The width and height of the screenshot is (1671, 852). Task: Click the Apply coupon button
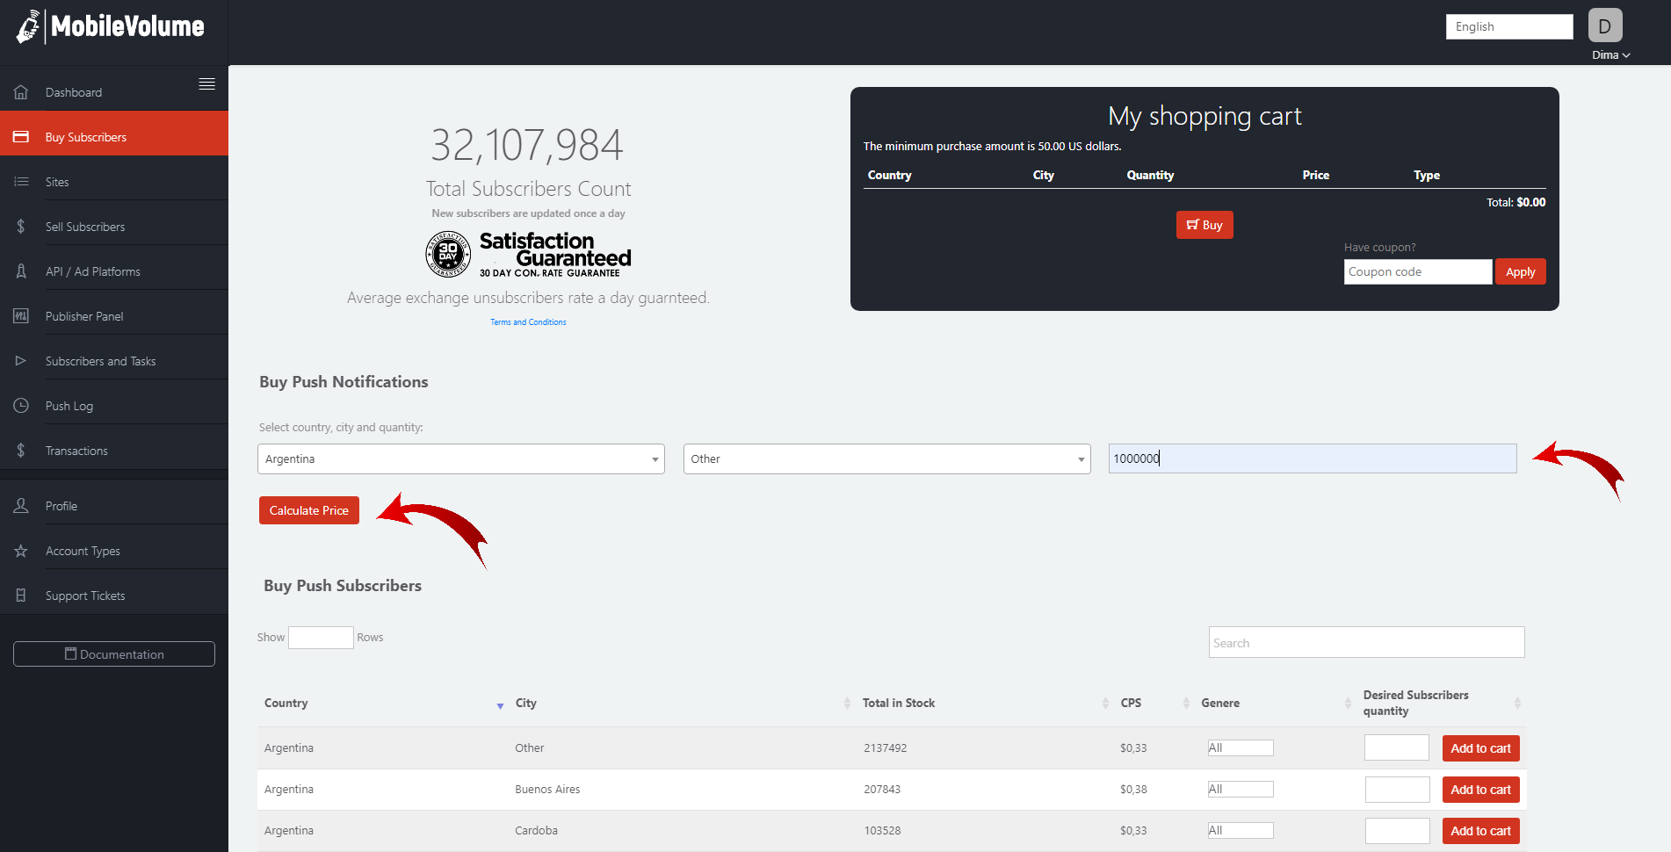pos(1520,272)
